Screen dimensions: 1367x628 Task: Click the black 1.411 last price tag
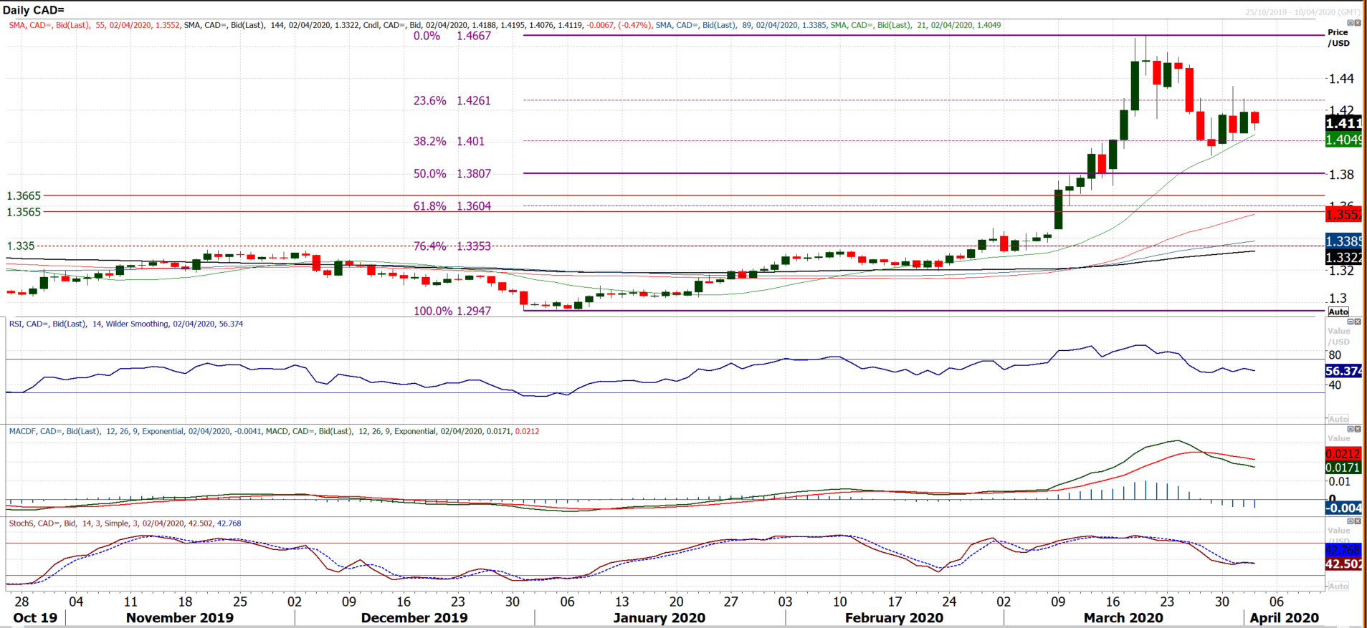point(1343,123)
